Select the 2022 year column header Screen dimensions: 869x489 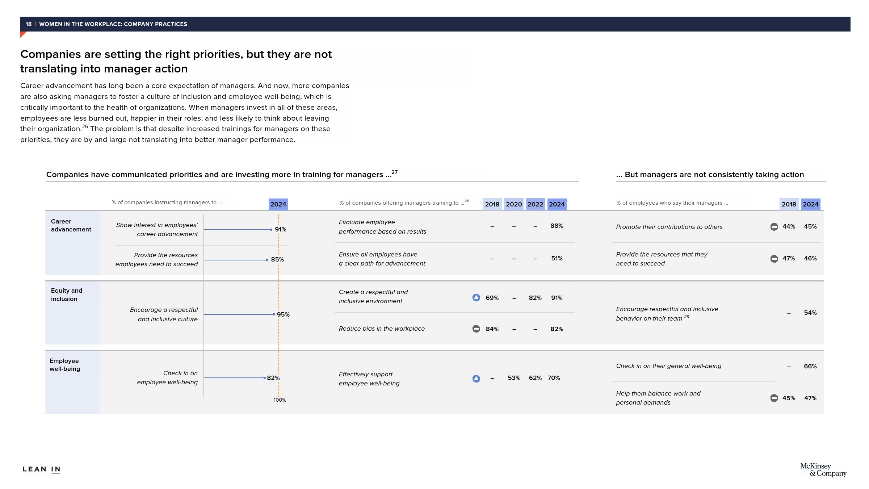[535, 204]
